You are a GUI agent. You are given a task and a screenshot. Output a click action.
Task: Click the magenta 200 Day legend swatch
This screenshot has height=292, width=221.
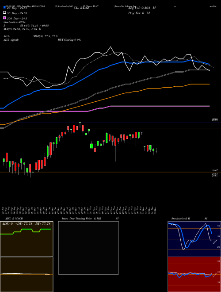(4, 18)
